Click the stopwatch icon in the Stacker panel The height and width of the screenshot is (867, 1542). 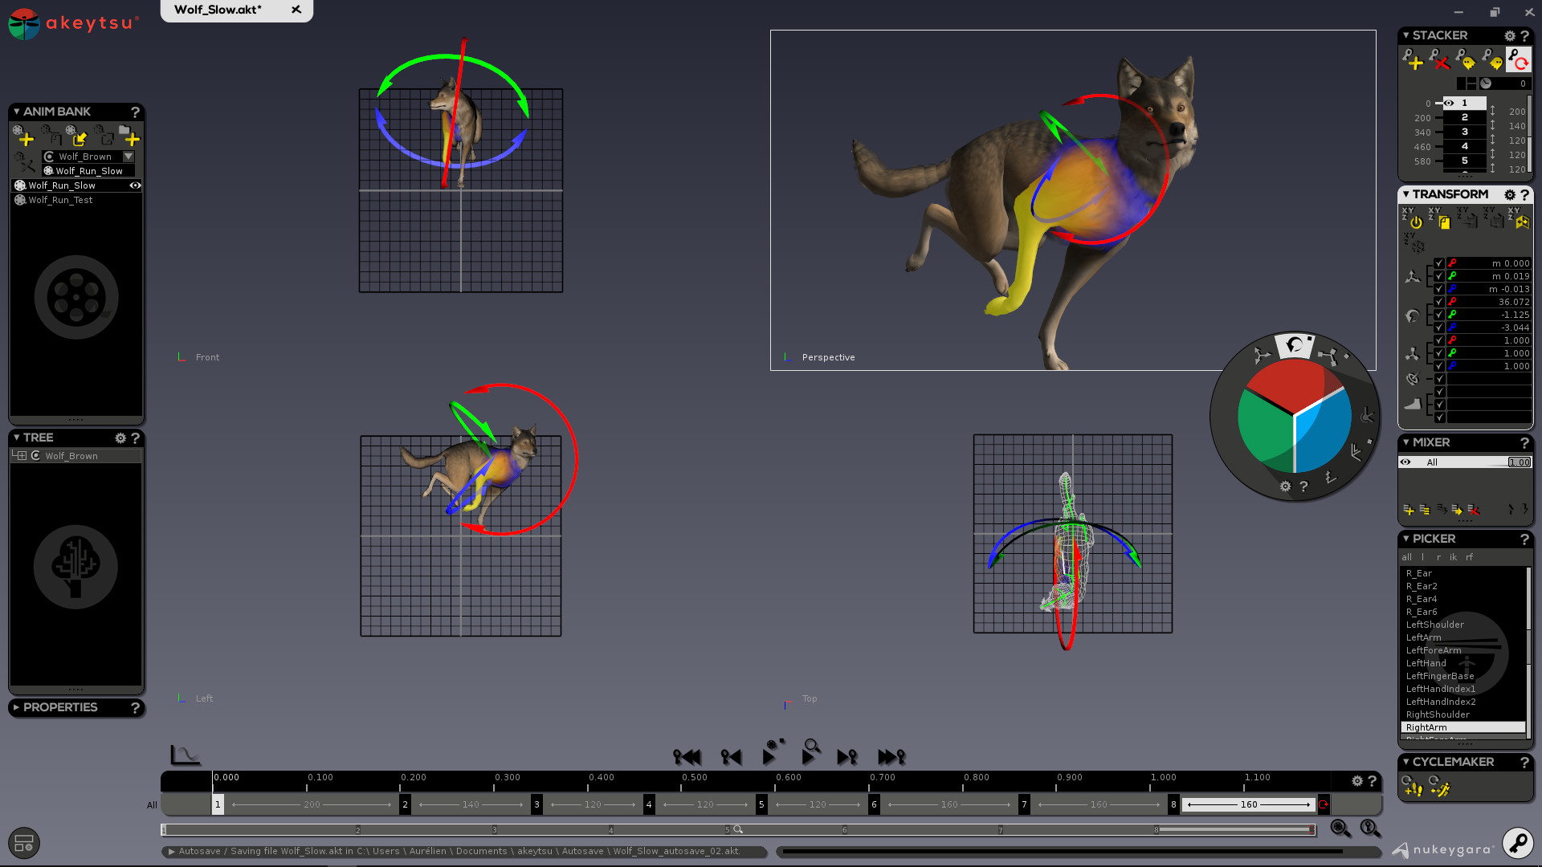coord(1486,83)
